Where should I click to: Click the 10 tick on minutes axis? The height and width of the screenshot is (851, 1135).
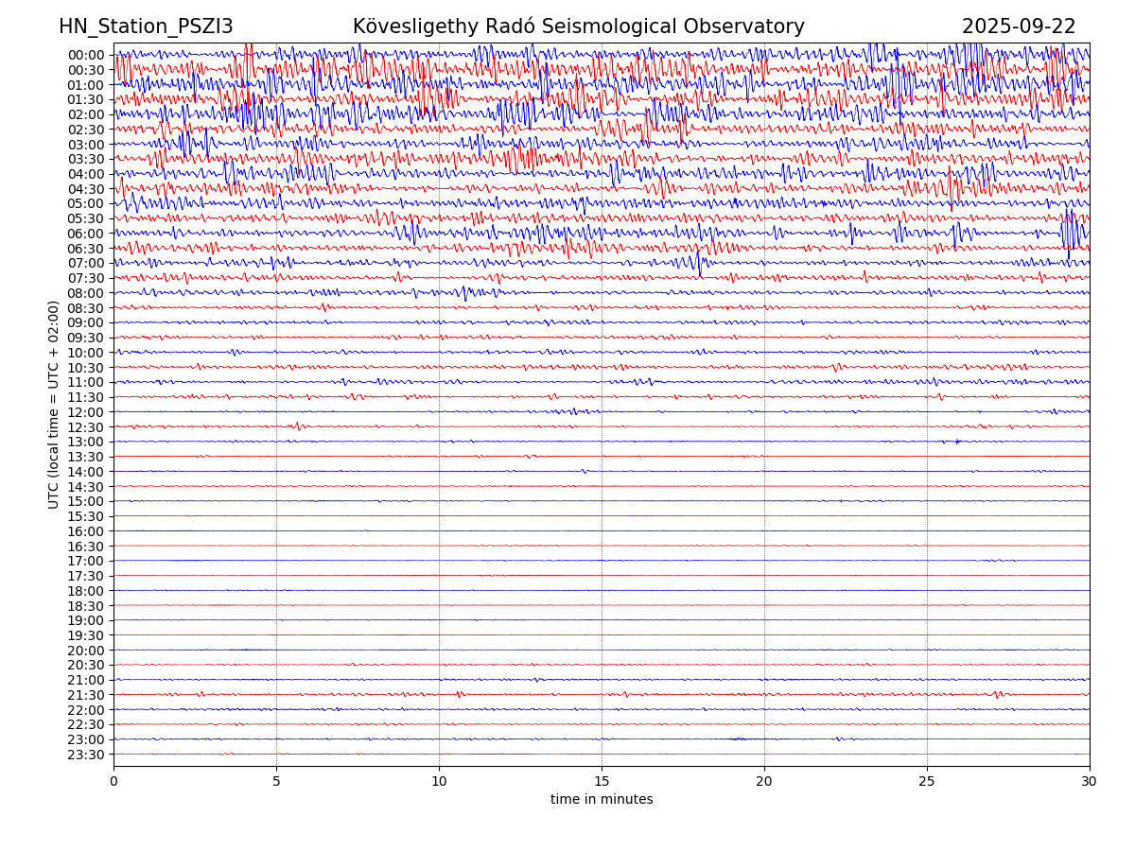[439, 782]
